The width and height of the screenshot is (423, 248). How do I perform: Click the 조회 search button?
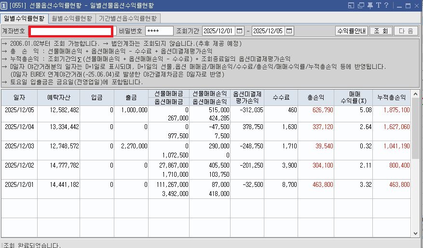(x=381, y=31)
